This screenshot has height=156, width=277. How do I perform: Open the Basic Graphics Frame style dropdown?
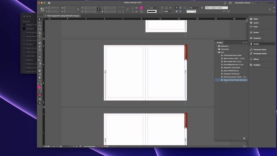click(229, 8)
